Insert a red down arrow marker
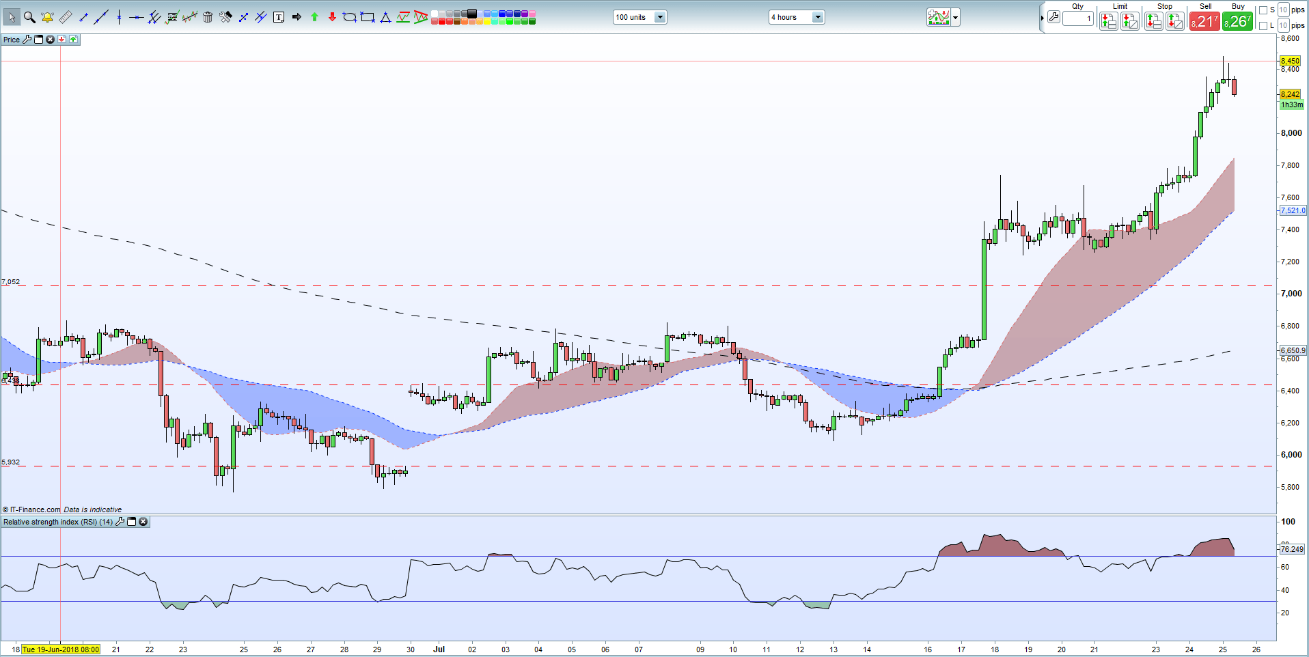This screenshot has width=1309, height=657. point(332,17)
